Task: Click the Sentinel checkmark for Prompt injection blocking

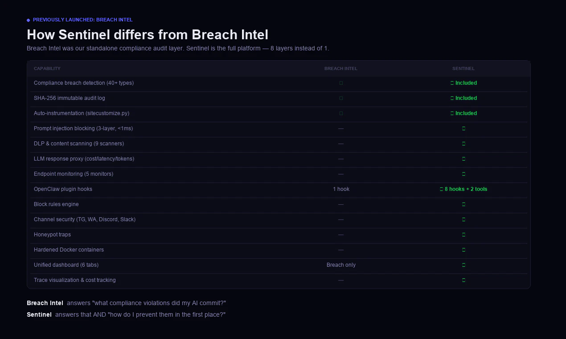Action: click(463, 128)
